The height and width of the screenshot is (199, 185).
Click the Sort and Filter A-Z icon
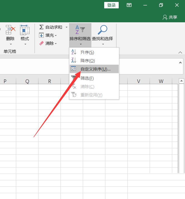coord(80,30)
